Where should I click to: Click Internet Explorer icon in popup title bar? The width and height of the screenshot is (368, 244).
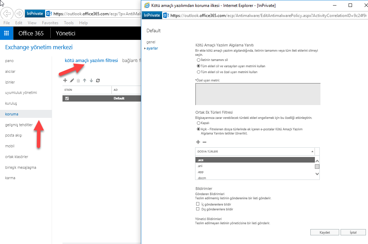tap(147, 5)
